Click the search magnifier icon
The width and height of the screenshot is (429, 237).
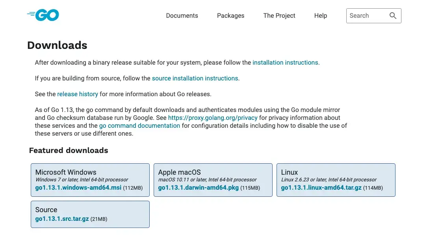[393, 16]
